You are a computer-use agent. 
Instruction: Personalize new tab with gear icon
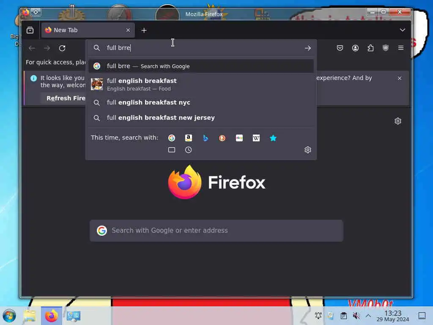point(397,121)
